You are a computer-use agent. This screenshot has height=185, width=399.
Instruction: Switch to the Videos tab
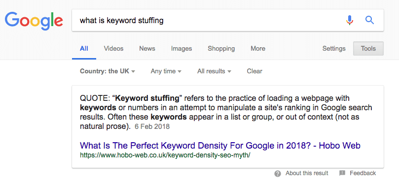coord(113,49)
